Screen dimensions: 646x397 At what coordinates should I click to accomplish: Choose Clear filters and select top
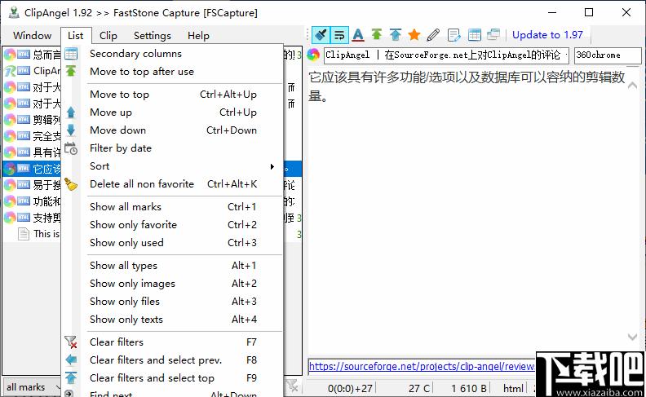click(172, 378)
